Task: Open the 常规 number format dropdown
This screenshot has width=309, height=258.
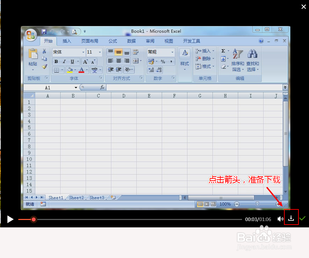Action: click(x=172, y=52)
